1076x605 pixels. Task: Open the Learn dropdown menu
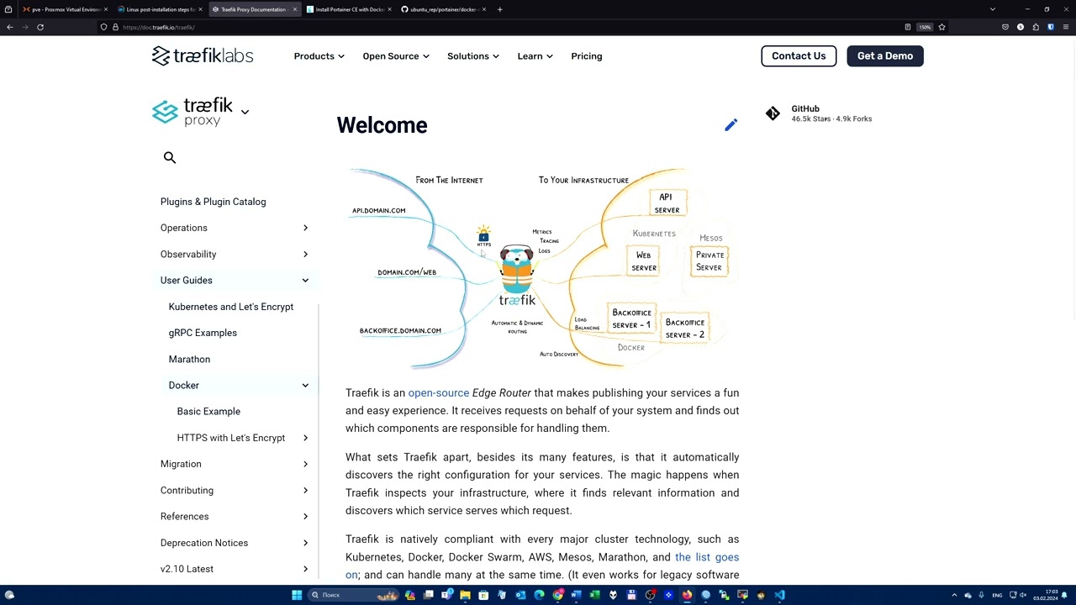click(x=535, y=56)
